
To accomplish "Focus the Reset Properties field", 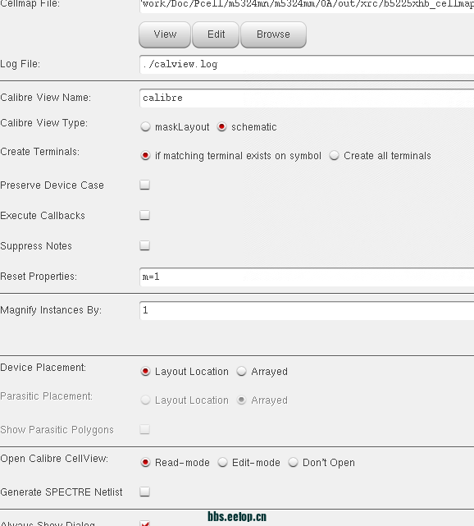I will coord(307,277).
